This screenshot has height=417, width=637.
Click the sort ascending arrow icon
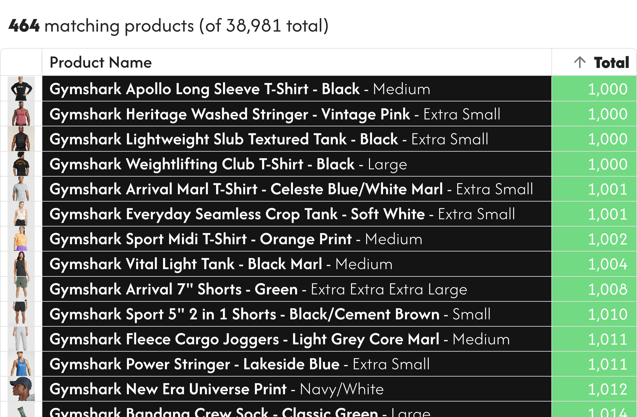[x=580, y=62]
